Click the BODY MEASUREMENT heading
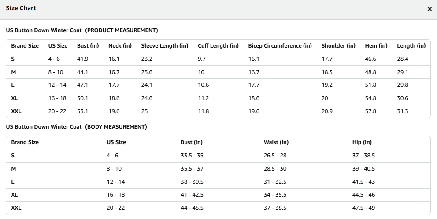The image size is (437, 219). 116,127
